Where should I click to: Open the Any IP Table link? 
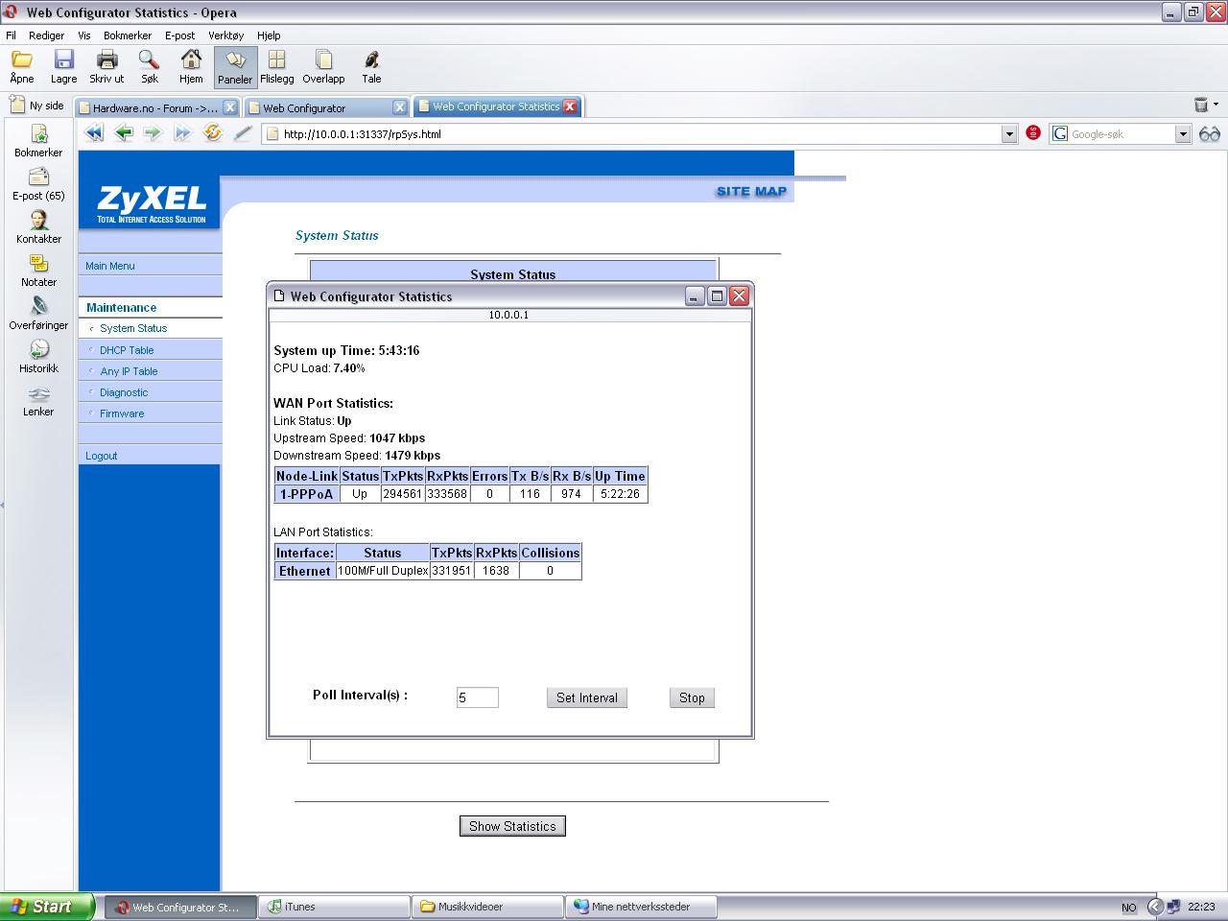[129, 371]
